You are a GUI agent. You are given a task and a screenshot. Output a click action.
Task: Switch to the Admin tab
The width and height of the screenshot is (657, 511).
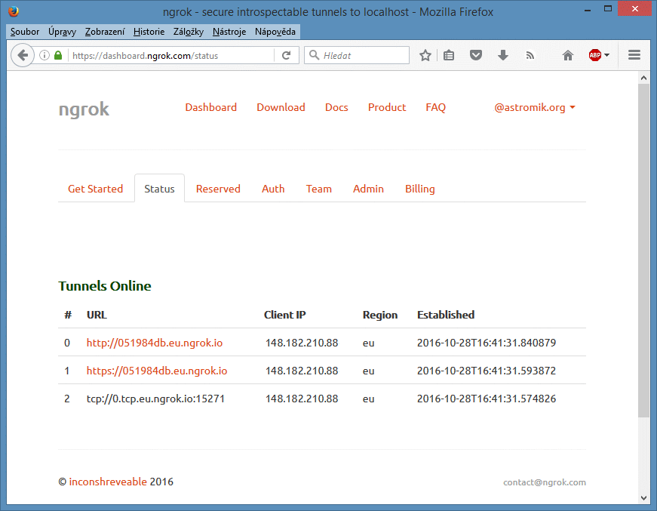(368, 189)
